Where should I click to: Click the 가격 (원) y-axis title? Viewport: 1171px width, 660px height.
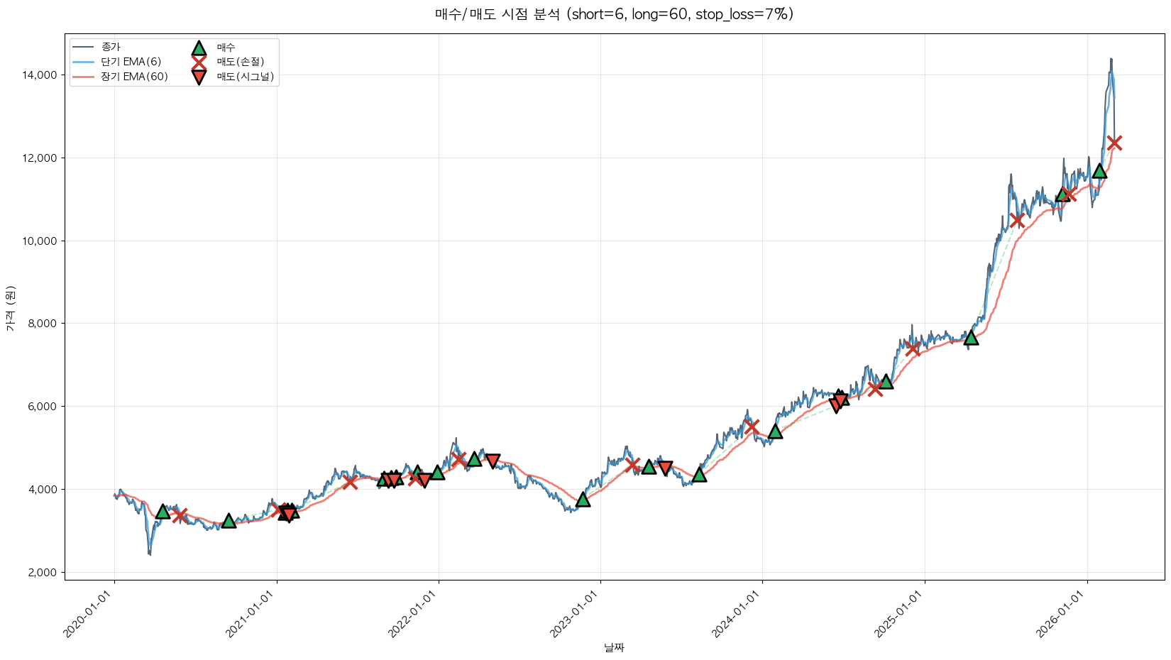coord(10,308)
